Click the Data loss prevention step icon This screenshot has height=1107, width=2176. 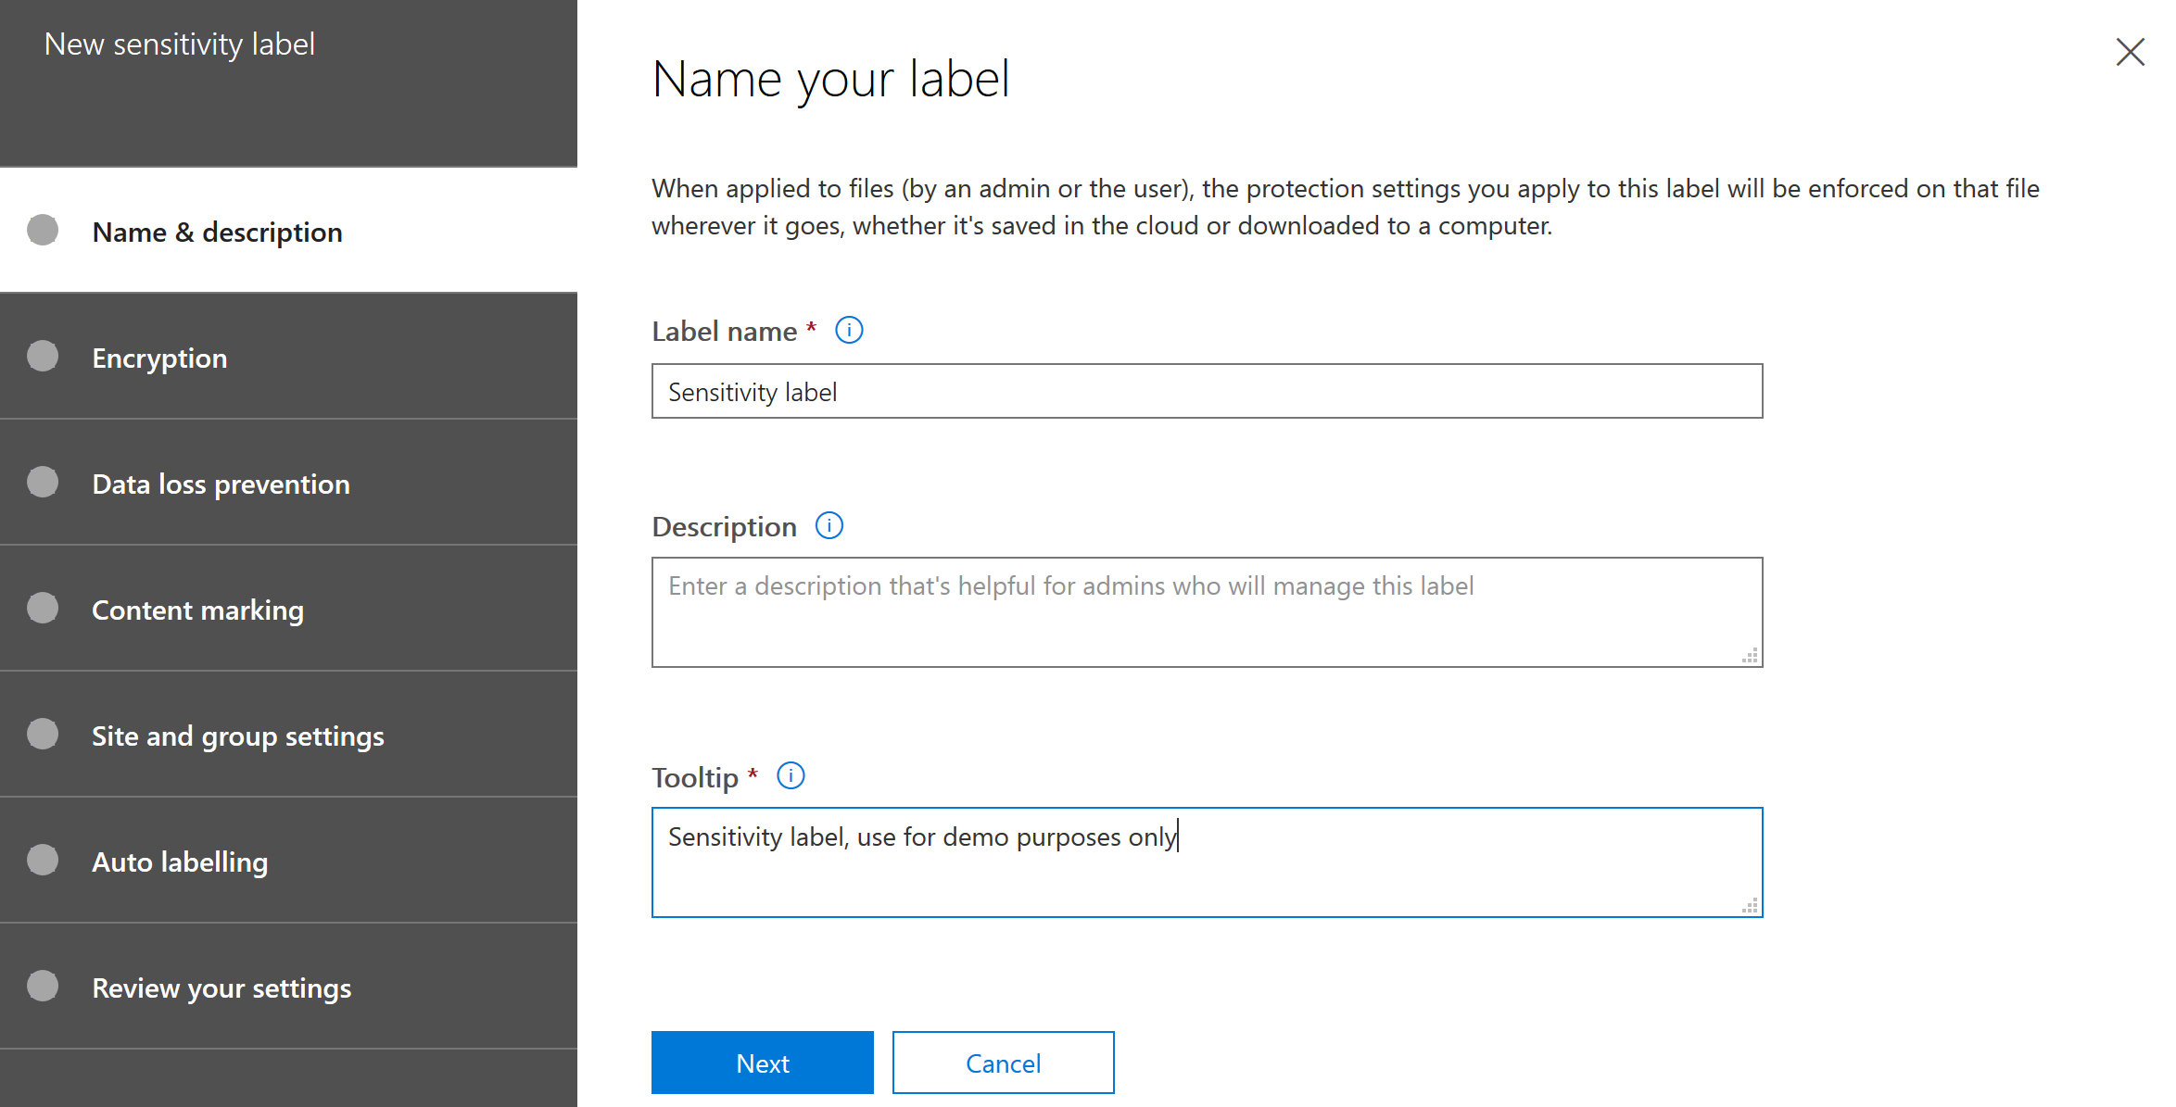(43, 483)
